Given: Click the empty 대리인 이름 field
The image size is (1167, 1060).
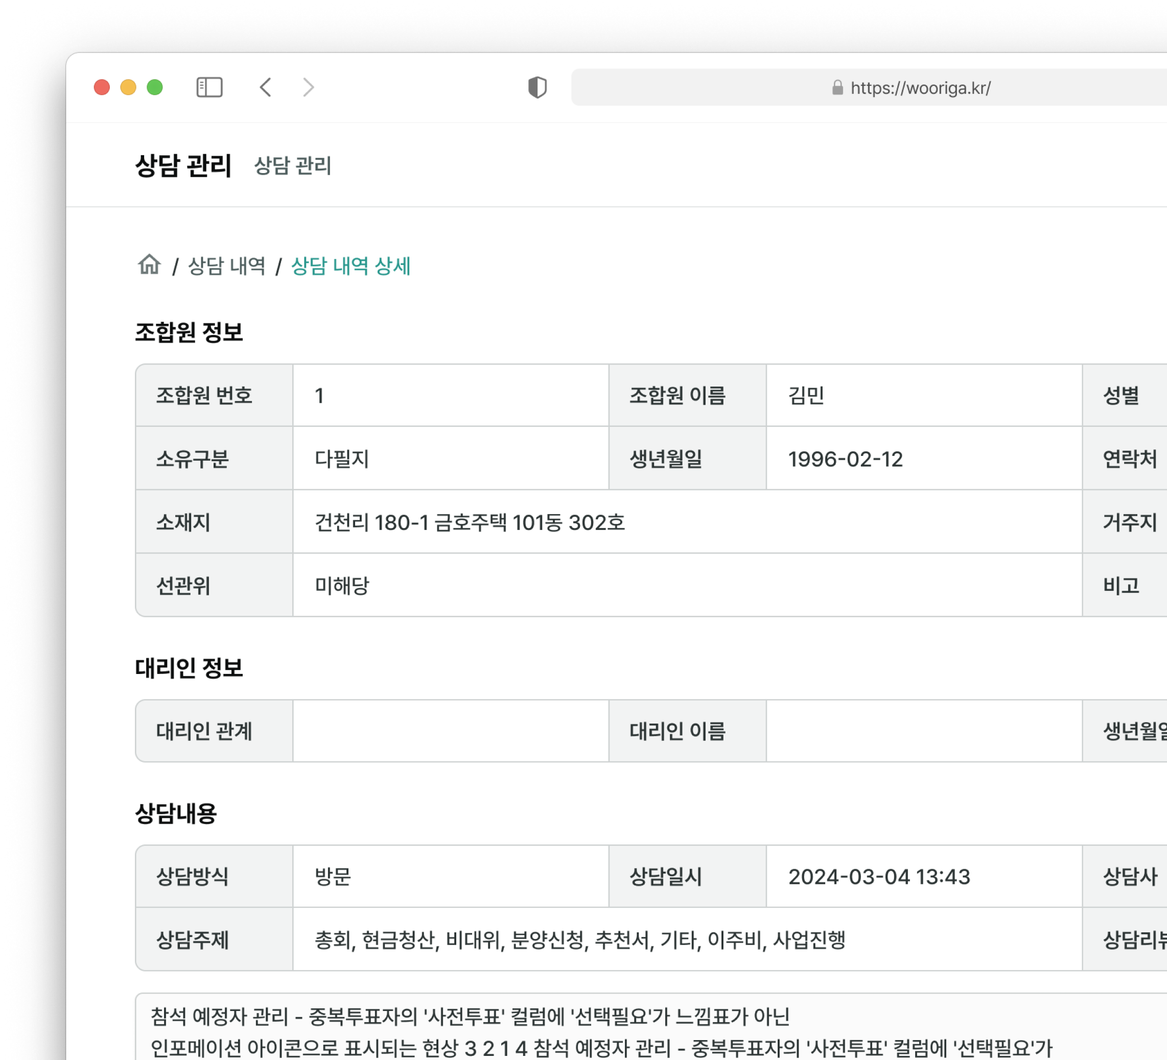Looking at the screenshot, I should (923, 731).
